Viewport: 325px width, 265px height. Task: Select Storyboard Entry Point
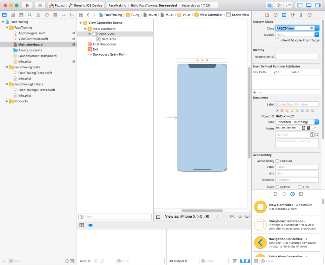click(x=109, y=54)
